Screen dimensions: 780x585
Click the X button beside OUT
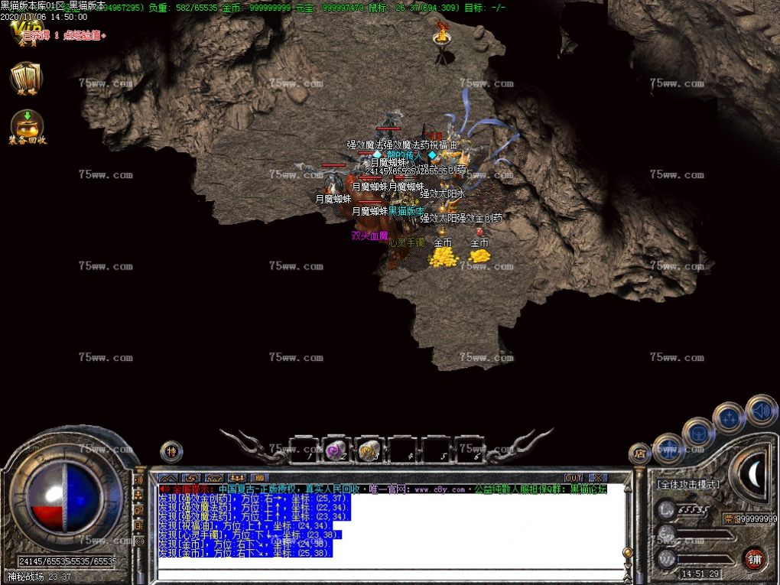tap(597, 477)
